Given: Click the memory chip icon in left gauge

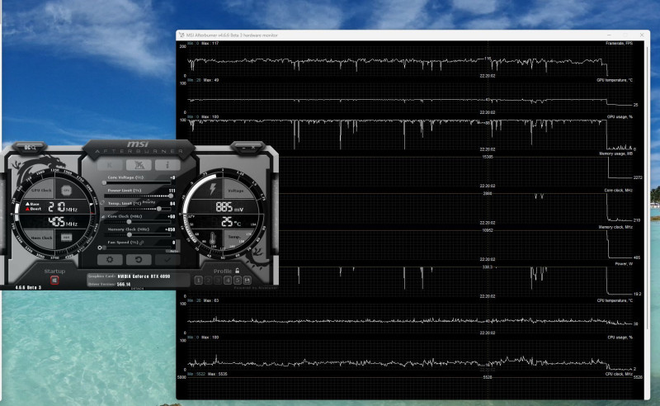Looking at the screenshot, I should (x=66, y=238).
